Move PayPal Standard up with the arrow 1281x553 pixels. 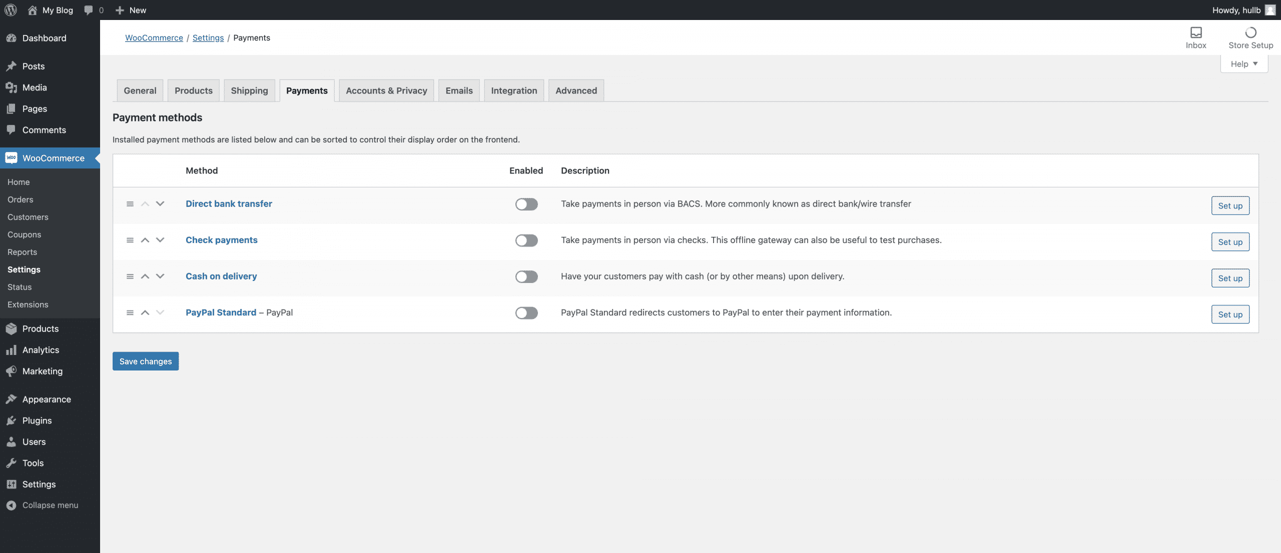tap(145, 312)
